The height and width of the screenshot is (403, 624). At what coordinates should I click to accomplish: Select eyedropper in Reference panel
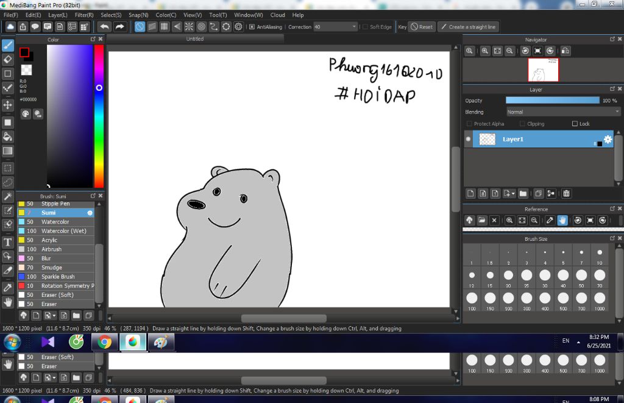pyautogui.click(x=550, y=220)
